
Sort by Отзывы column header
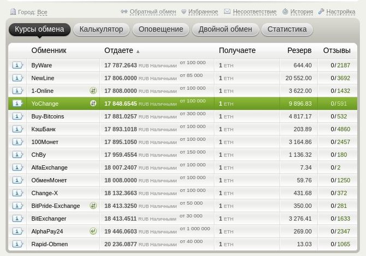pyautogui.click(x=337, y=50)
